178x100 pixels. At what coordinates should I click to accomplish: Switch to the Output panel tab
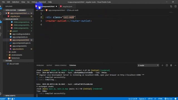(x=49, y=66)
